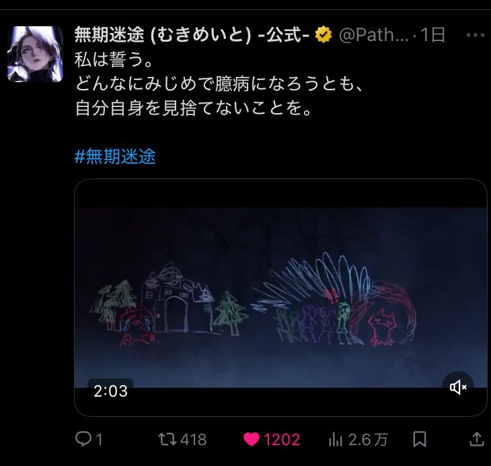Open the share upload icon
This screenshot has height=466, width=491.
point(477,439)
